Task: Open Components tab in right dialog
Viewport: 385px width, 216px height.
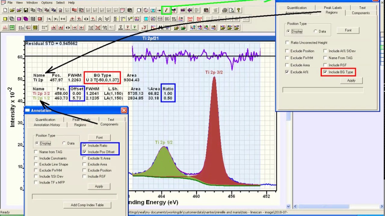Action: [x=361, y=13]
